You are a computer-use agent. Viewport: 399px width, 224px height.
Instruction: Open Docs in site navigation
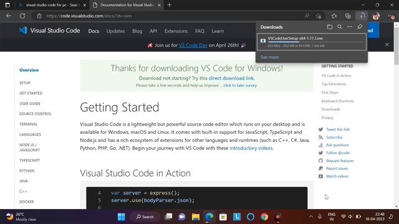tap(94, 31)
